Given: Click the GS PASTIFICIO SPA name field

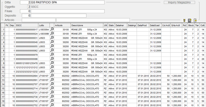Looking at the screenshot, I should tap(67, 2).
